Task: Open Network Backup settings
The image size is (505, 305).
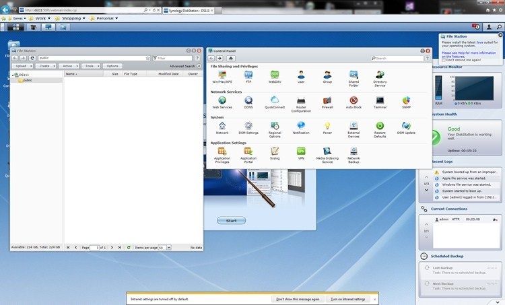Action: click(x=353, y=155)
